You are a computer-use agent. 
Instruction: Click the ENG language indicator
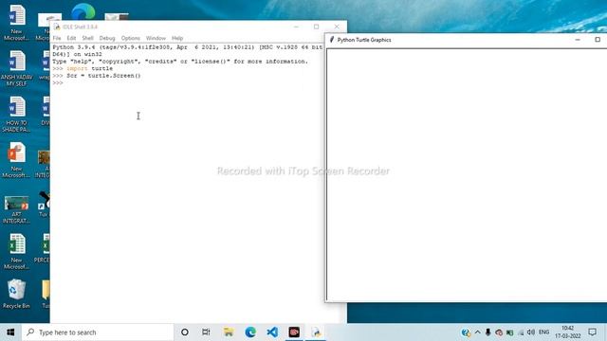(x=543, y=332)
